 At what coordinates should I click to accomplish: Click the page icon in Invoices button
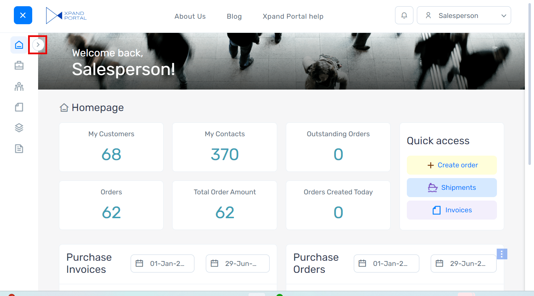pos(437,210)
